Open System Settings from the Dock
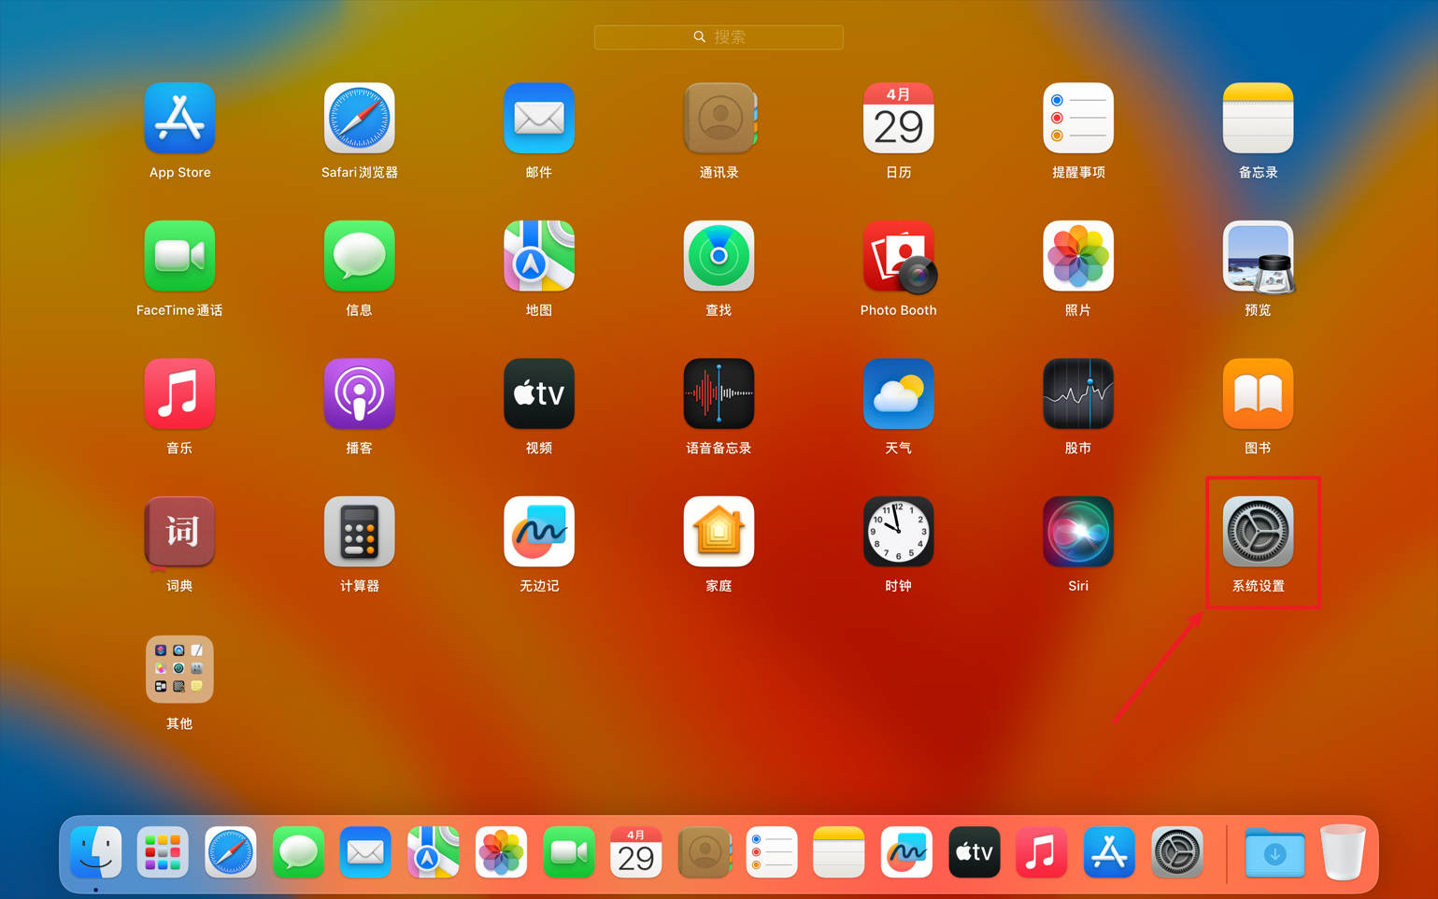The width and height of the screenshot is (1438, 899). pos(1177,852)
